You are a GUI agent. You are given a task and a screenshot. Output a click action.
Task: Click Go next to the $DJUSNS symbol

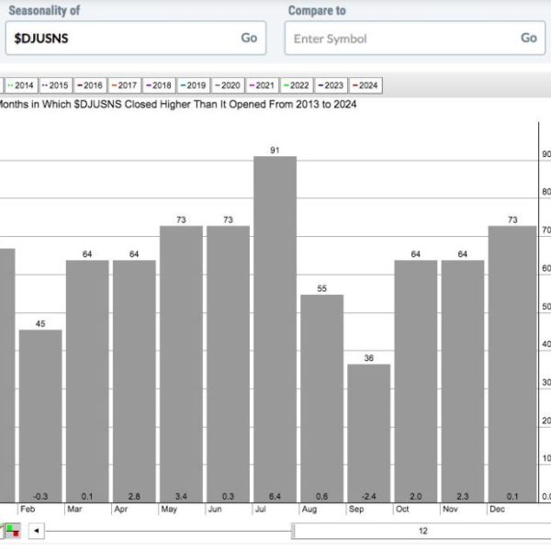pos(249,38)
